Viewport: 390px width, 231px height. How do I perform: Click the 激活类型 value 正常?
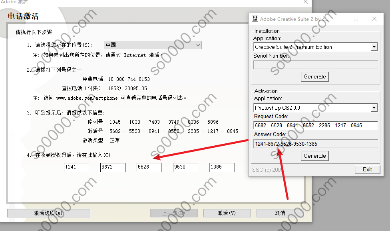(115, 140)
